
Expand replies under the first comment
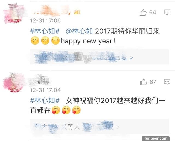(x=100, y=57)
